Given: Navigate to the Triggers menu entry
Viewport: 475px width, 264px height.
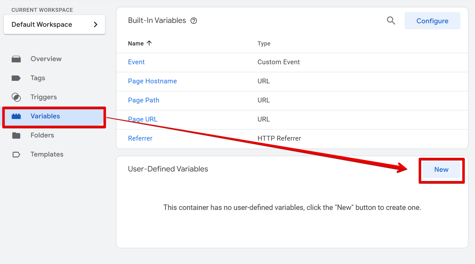Looking at the screenshot, I should pos(44,97).
